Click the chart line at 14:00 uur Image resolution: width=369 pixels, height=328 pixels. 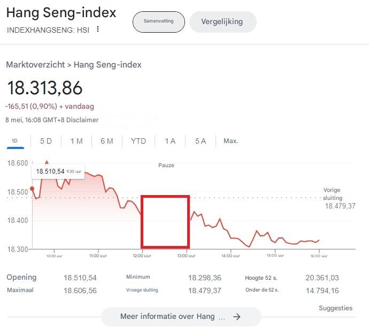point(230,238)
